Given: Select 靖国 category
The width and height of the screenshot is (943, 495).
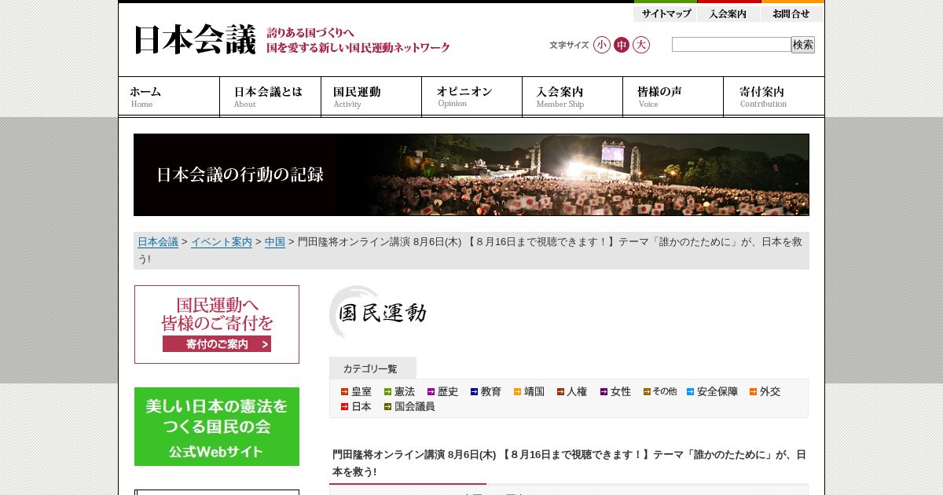Looking at the screenshot, I should tap(529, 391).
